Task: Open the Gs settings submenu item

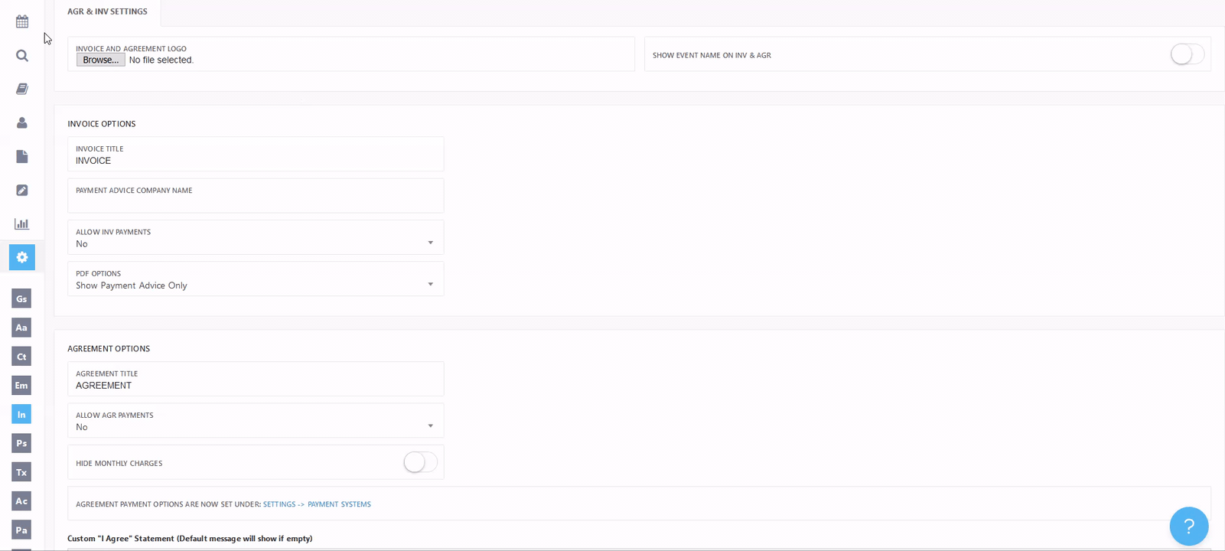Action: point(21,298)
